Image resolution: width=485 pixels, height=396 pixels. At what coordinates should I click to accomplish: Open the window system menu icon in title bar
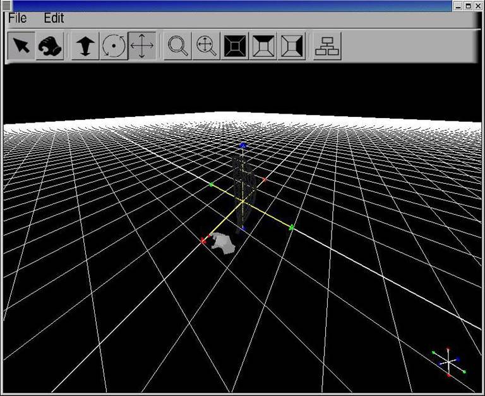[6, 5]
